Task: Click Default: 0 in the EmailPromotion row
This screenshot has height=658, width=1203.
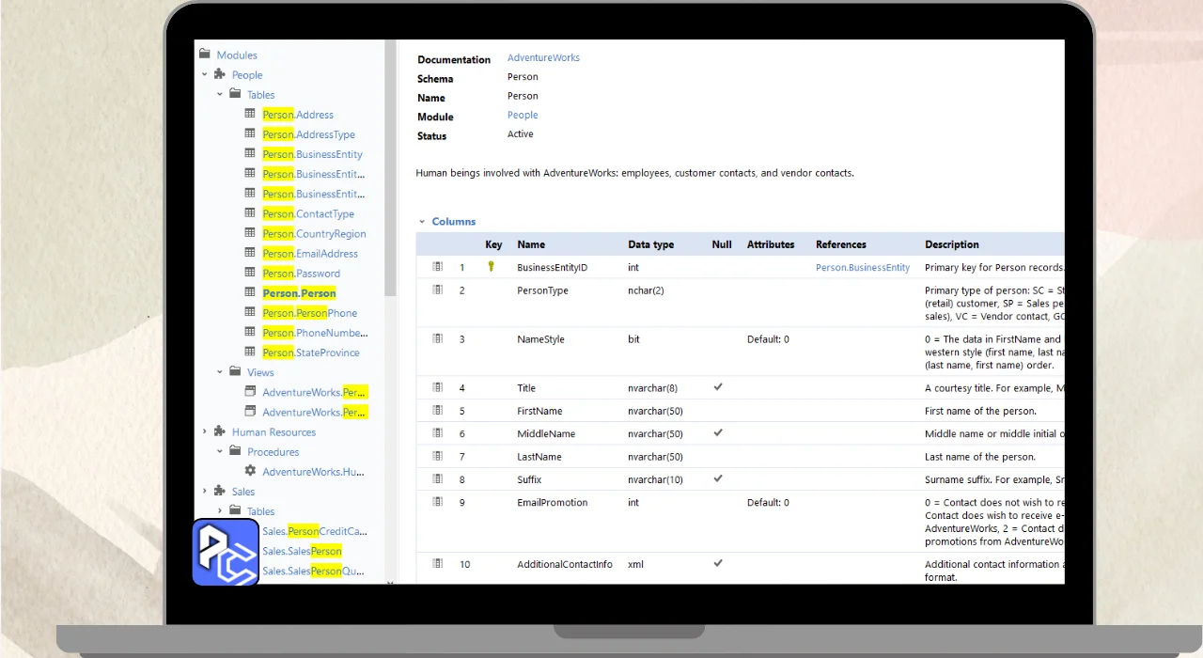Action: [768, 502]
